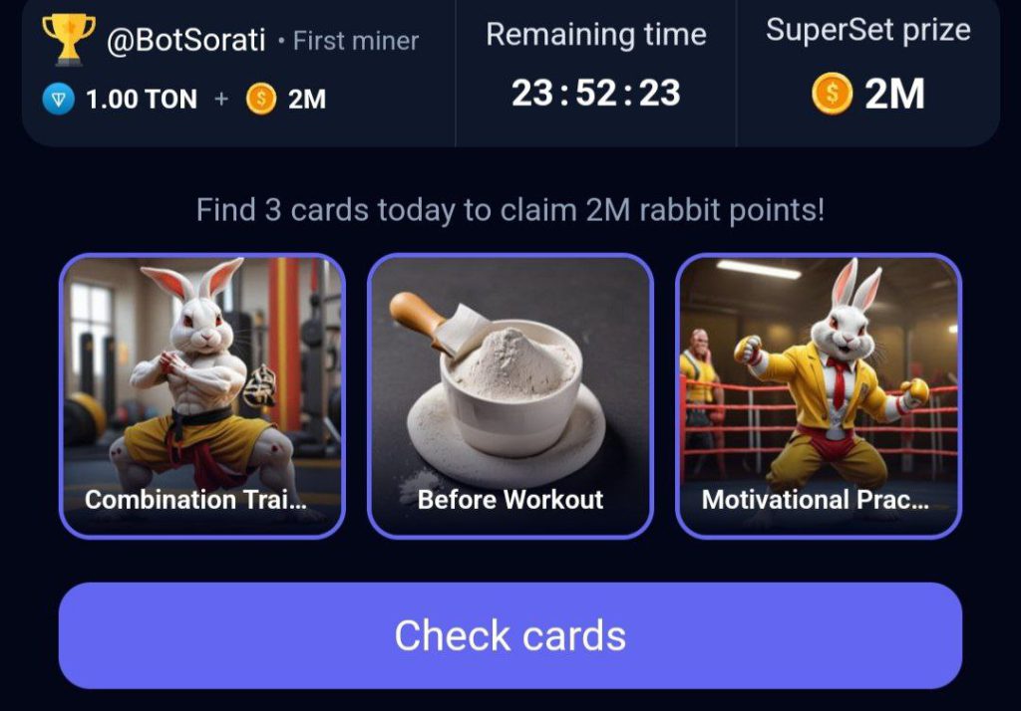Click the blue TON diamond icon
The width and height of the screenshot is (1021, 711).
(x=59, y=99)
